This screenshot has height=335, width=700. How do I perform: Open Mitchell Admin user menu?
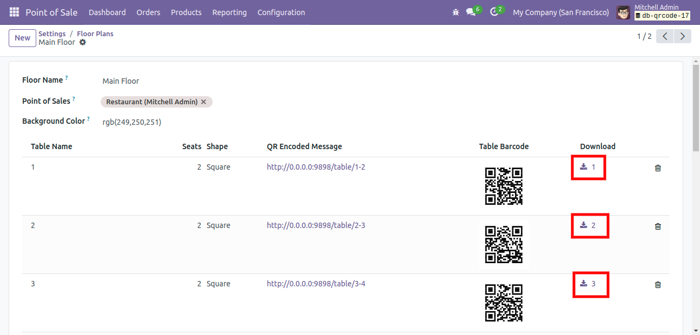click(x=654, y=12)
